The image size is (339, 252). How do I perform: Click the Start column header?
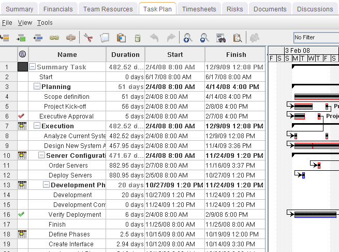click(x=175, y=54)
